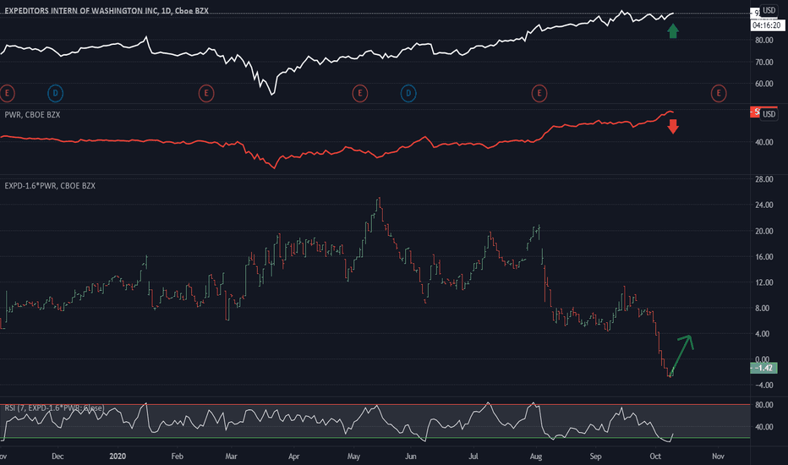Click the Jul label on time axis
Image resolution: width=788 pixels, height=465 pixels.
[473, 457]
